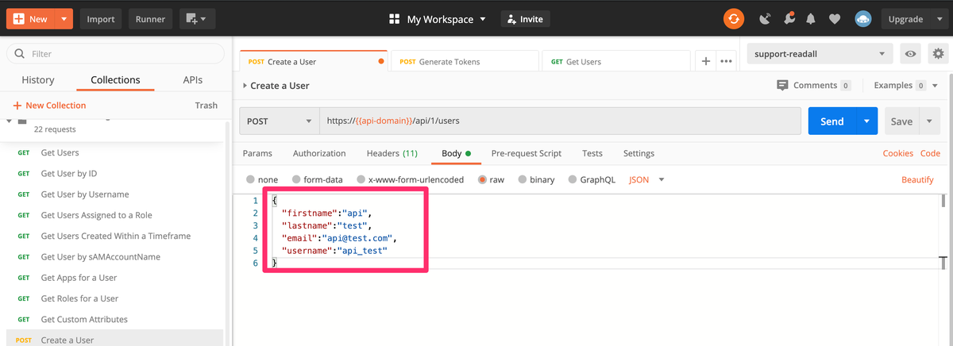Select the none body type

[x=262, y=179]
